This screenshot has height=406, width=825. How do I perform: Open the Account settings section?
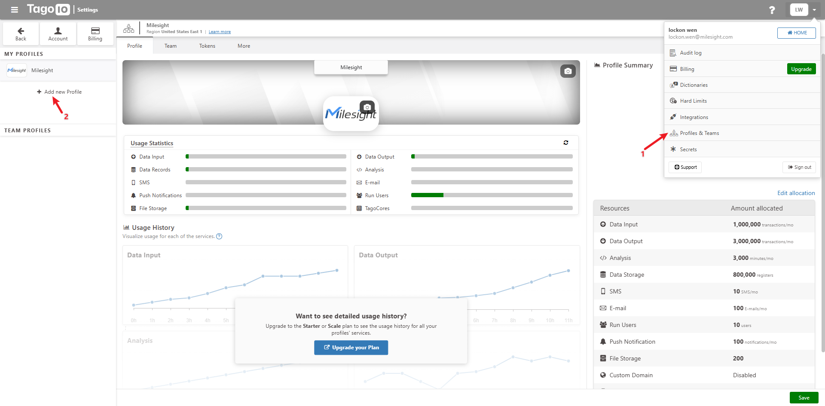pos(58,34)
